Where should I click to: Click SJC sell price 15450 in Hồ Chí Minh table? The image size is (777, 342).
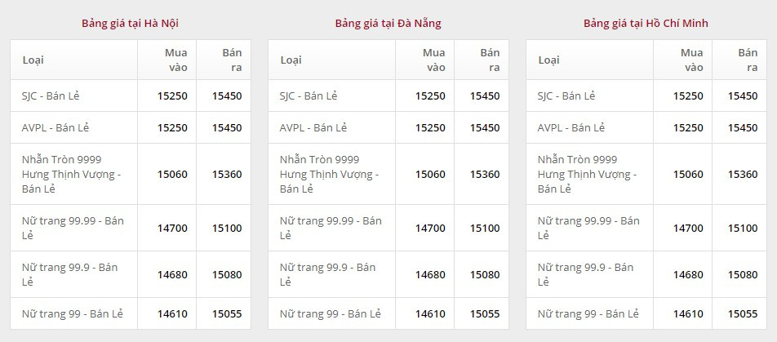click(x=743, y=95)
